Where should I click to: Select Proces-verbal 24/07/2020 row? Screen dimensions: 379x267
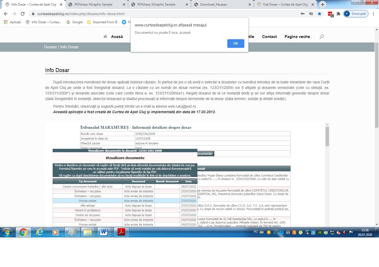tap(125, 225)
